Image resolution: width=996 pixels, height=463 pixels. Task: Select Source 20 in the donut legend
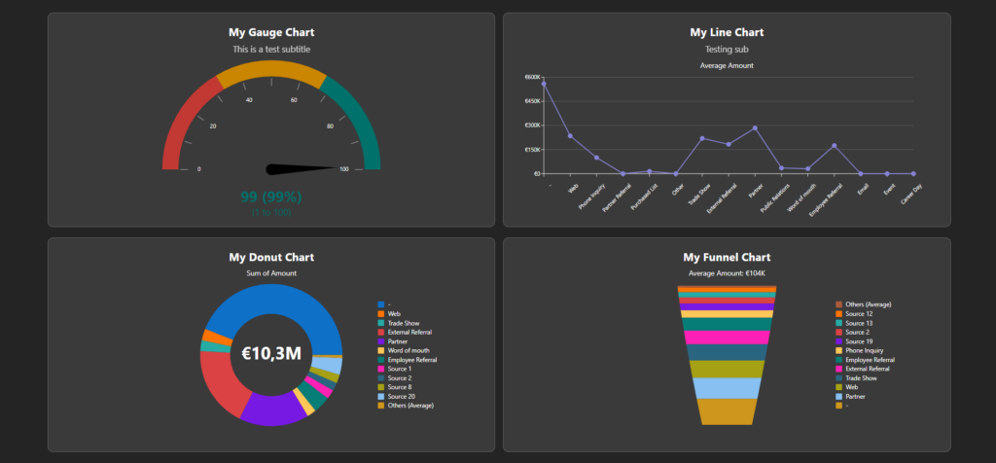400,396
